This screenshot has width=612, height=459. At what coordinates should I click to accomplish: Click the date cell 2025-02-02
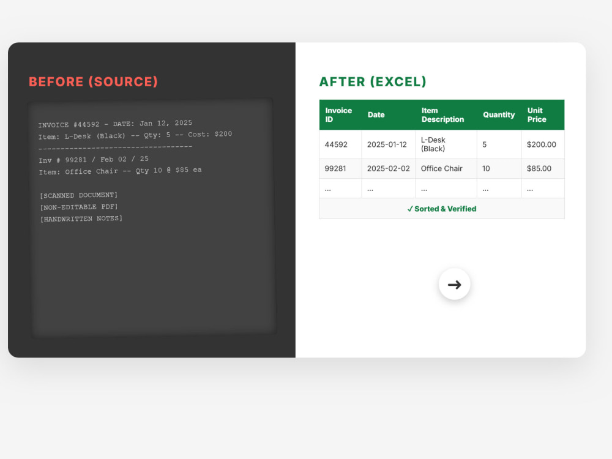point(389,169)
